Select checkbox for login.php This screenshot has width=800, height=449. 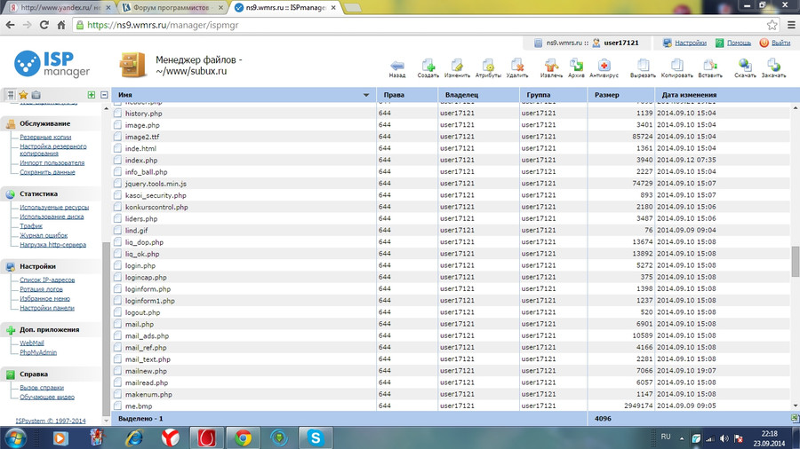pyautogui.click(x=118, y=265)
